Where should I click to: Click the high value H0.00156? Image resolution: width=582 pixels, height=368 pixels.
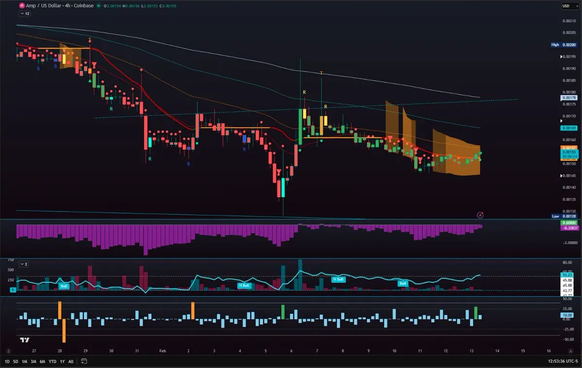point(132,6)
